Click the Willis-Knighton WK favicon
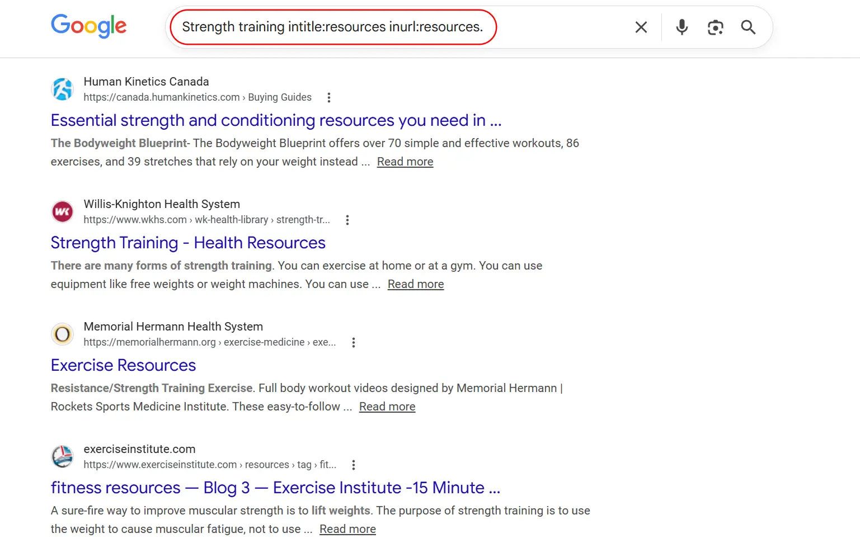The width and height of the screenshot is (860, 543). (x=62, y=211)
